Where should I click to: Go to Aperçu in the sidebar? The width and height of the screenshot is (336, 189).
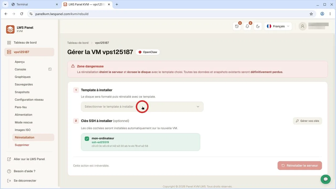point(20,62)
